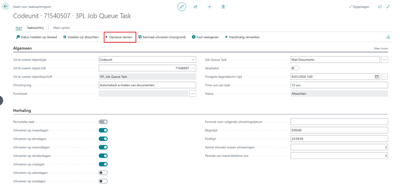The height and width of the screenshot is (189, 401).
Task: Switch to the Taakwachtrij tab
Action: point(35,28)
